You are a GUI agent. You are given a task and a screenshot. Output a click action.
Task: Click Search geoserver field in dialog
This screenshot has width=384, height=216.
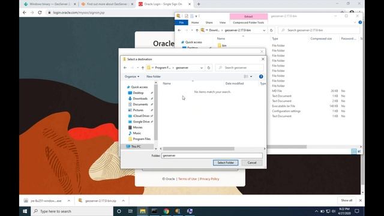point(240,68)
